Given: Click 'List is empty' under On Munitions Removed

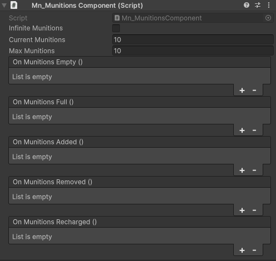Looking at the screenshot, I should click(32, 197).
